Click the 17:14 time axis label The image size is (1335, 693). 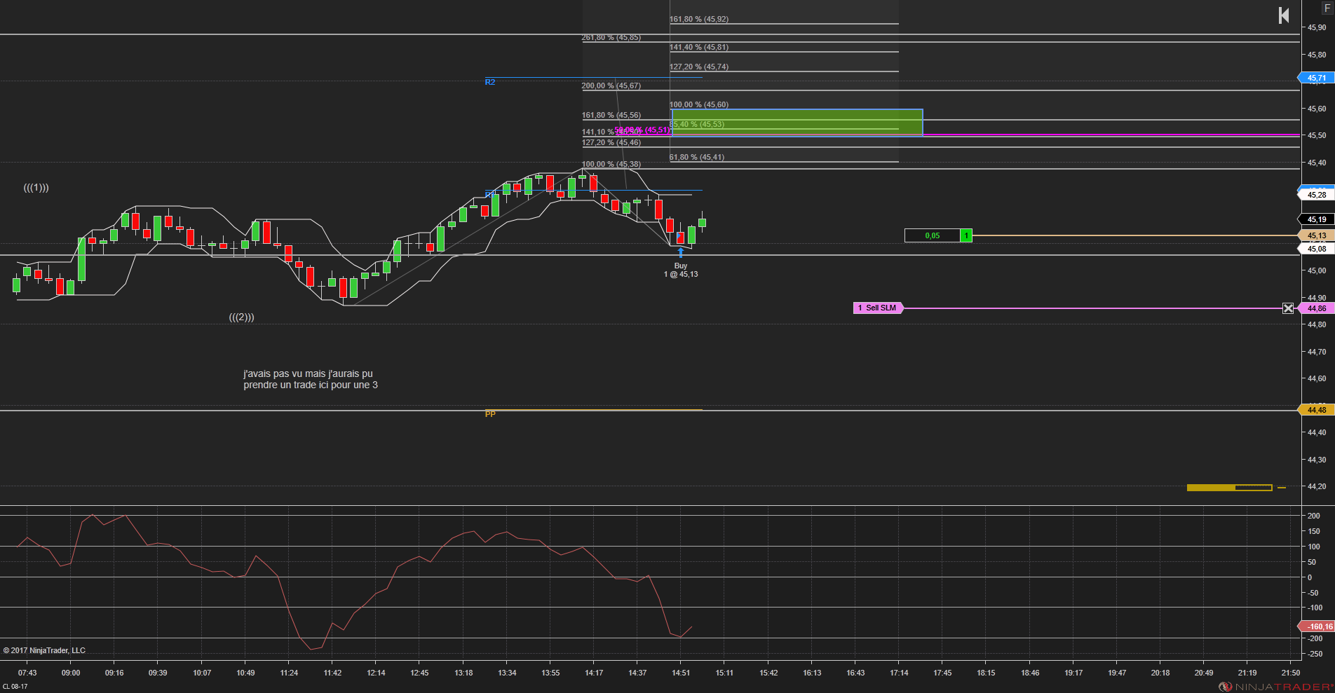coord(899,673)
